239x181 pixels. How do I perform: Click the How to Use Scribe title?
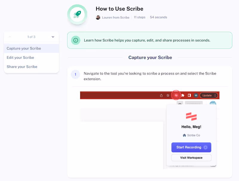point(119,9)
